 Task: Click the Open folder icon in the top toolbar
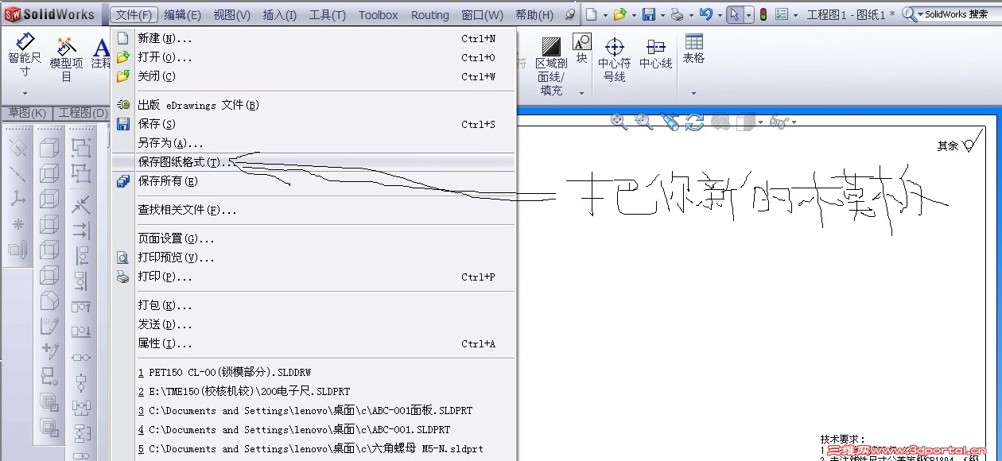[x=619, y=14]
